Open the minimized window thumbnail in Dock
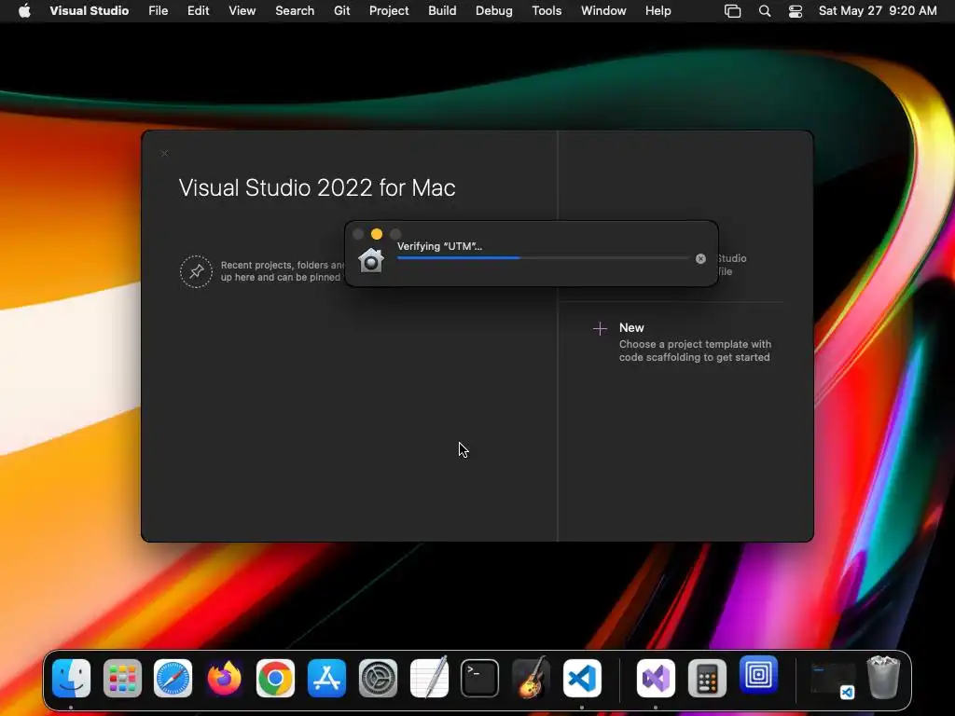The height and width of the screenshot is (716, 955). point(832,680)
